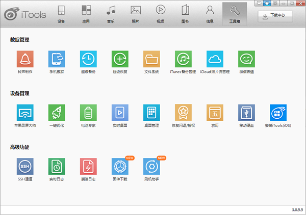Viewport: 306px width, 215px height.
Task: Open 固件下载 firmware download
Action: point(120,166)
